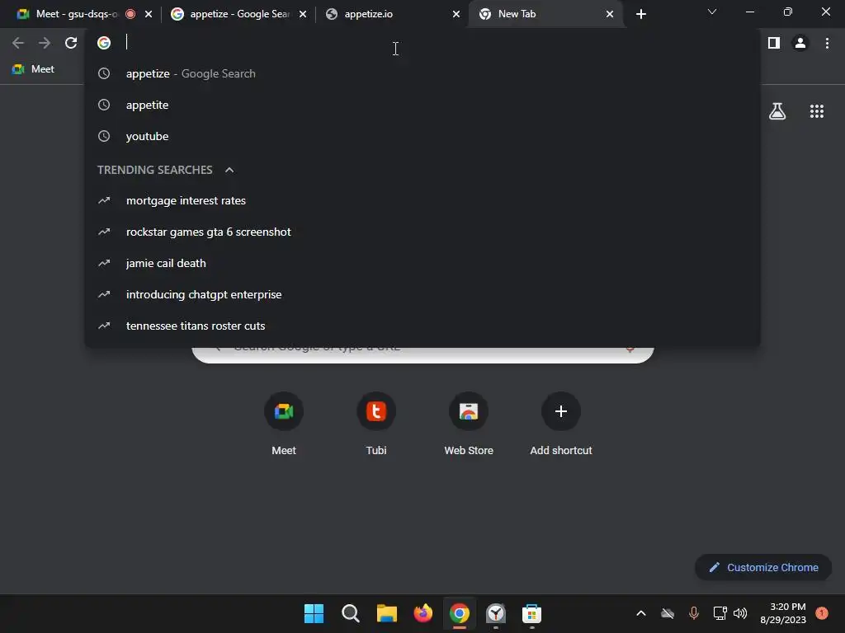Close the appetize.io tab
The image size is (845, 633).
tap(456, 14)
